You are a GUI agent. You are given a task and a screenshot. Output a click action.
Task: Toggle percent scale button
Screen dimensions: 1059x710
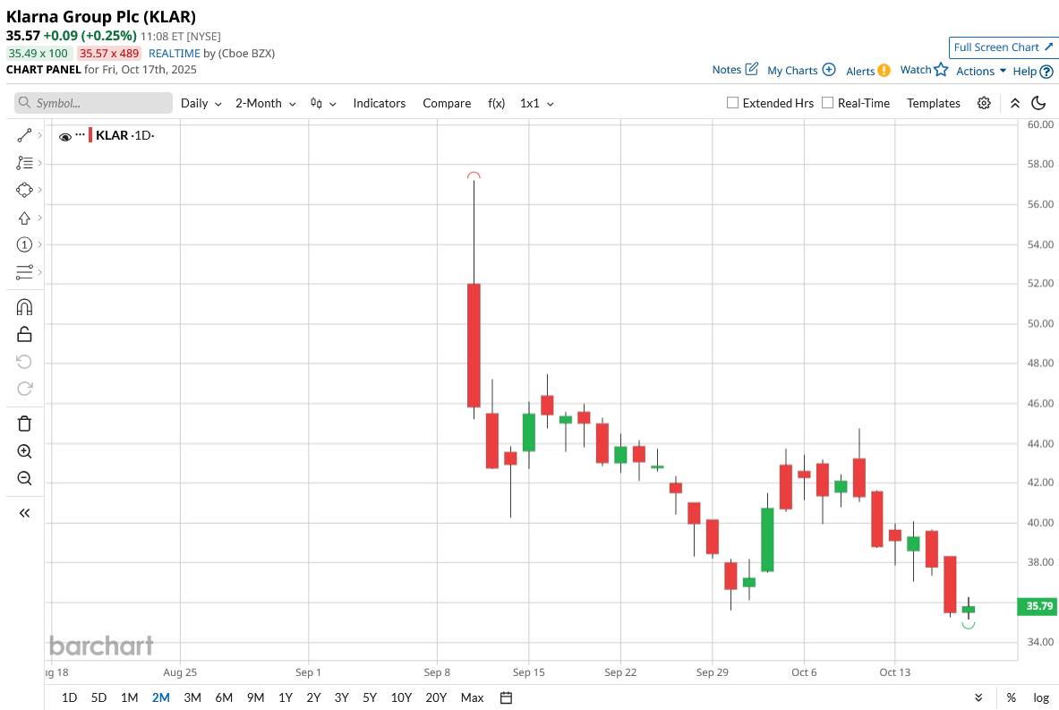click(x=1011, y=697)
